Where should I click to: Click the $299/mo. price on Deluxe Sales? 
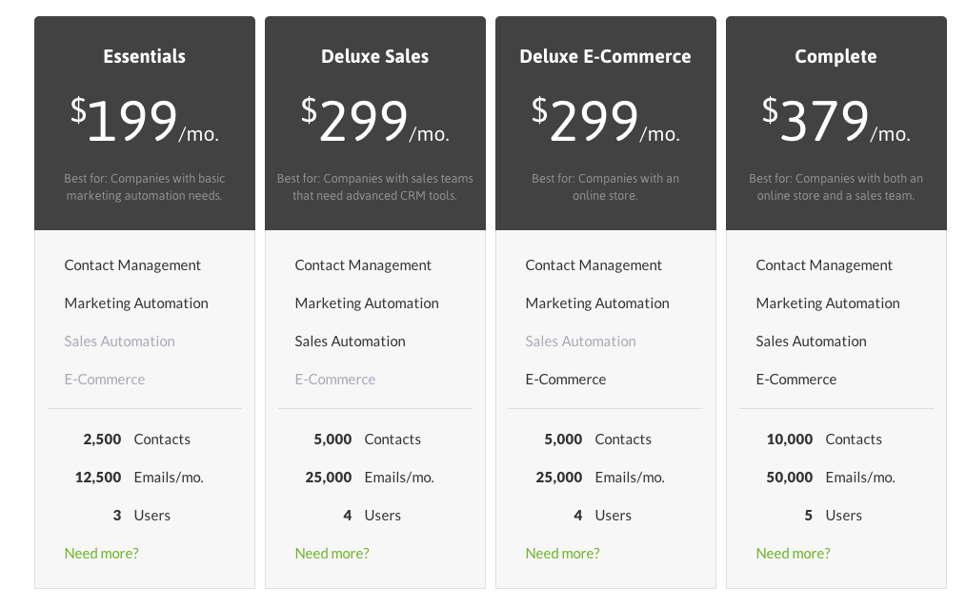pos(374,116)
